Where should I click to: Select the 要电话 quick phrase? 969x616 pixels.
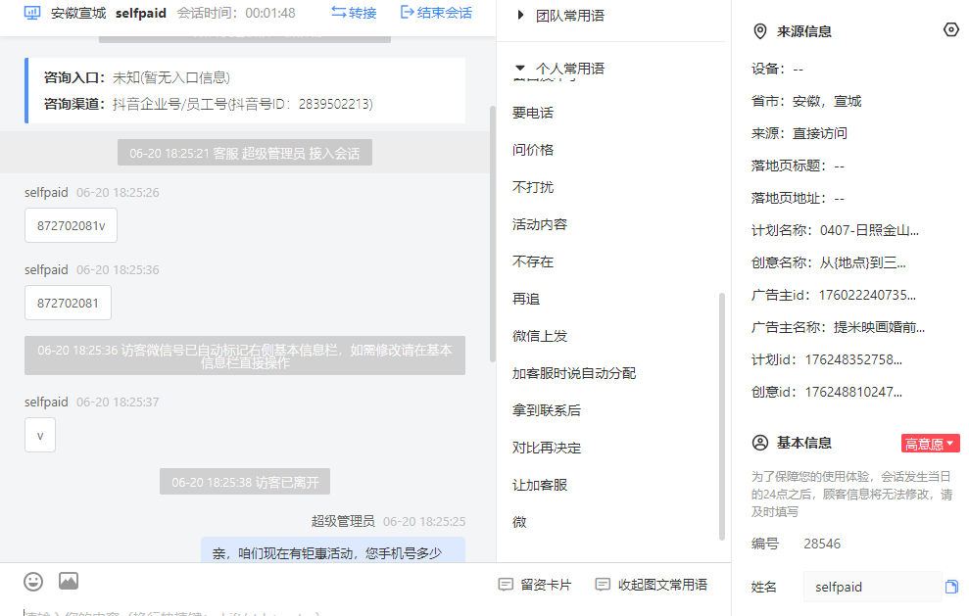click(x=533, y=113)
